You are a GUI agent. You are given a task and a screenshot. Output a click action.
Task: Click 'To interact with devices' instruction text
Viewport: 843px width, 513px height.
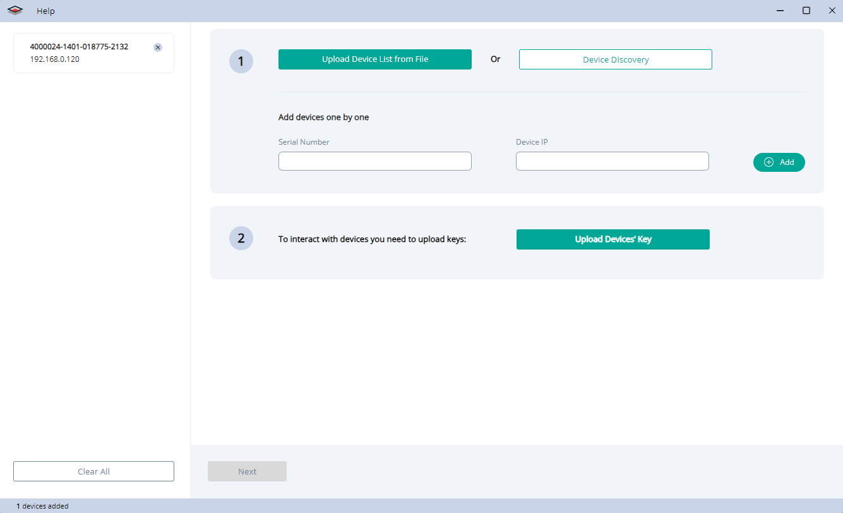[372, 239]
